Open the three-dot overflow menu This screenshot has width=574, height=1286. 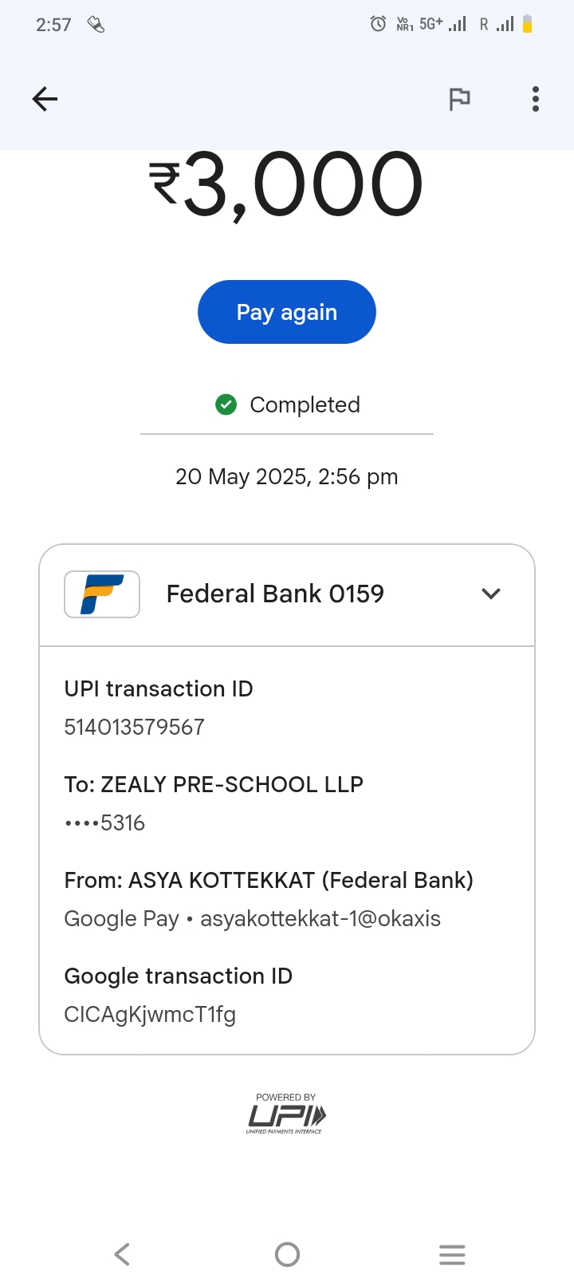click(x=536, y=99)
